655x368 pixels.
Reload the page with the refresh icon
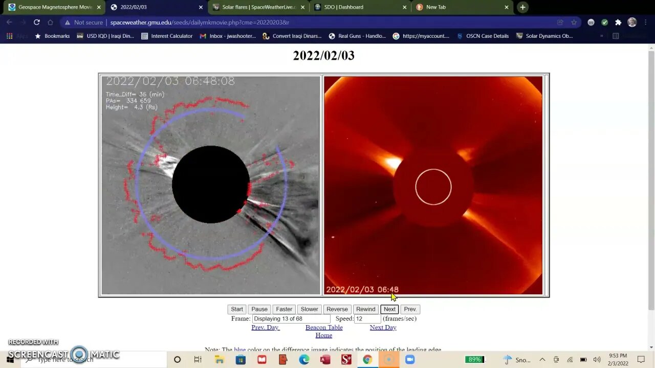[36, 22]
